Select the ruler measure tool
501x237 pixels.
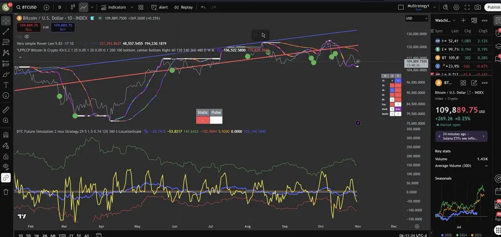6,110
